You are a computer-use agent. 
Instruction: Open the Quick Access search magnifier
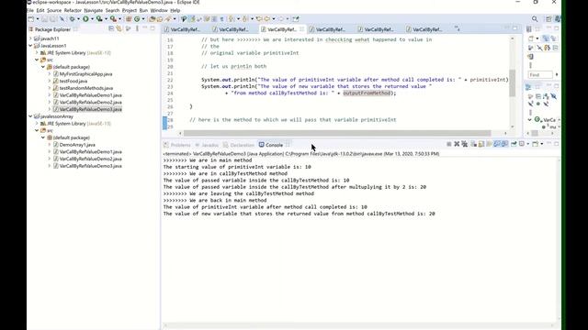click(x=535, y=18)
